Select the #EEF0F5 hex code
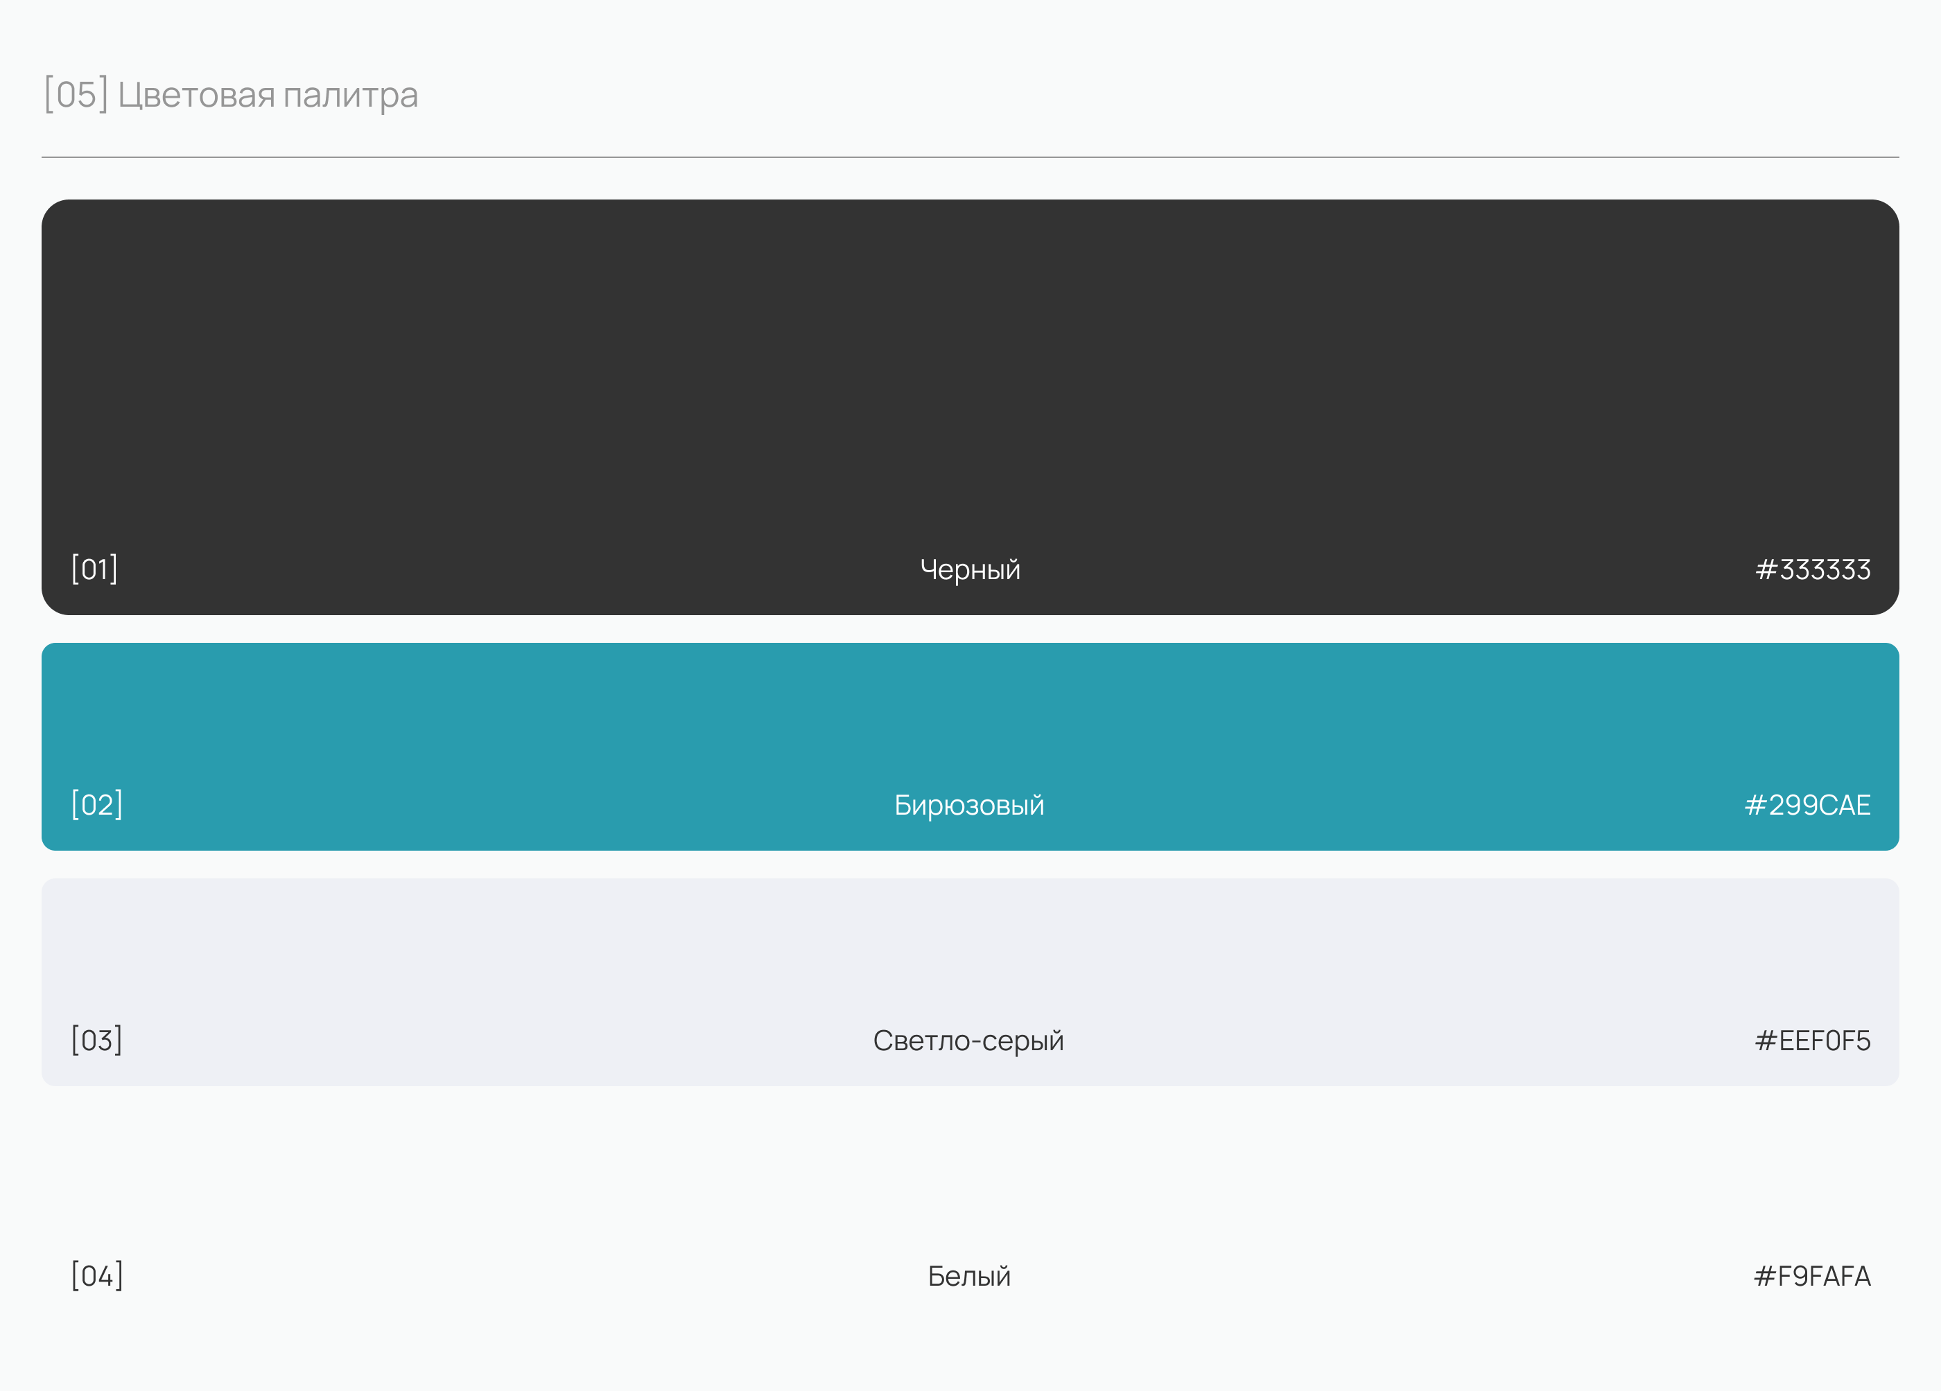 (1812, 1040)
